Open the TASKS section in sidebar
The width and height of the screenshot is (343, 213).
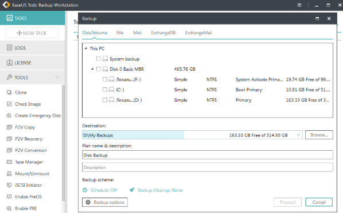click(x=32, y=18)
